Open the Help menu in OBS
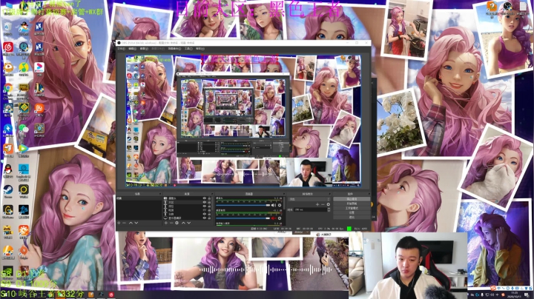 tap(200, 49)
